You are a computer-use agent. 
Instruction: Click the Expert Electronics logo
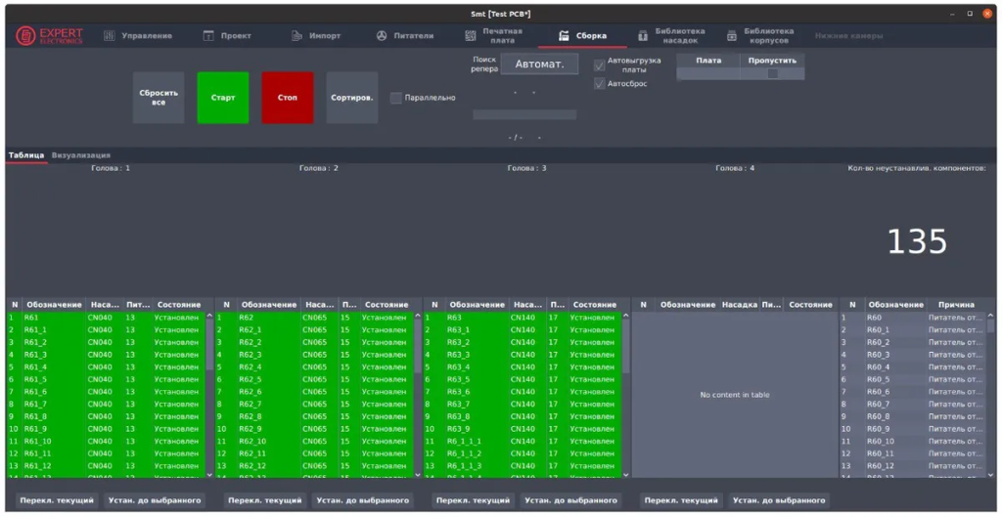[x=50, y=36]
